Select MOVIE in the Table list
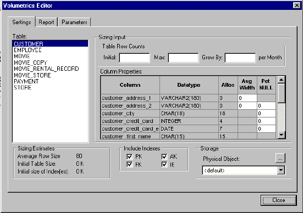Viewport: 303px width, 213px height. 50,57
